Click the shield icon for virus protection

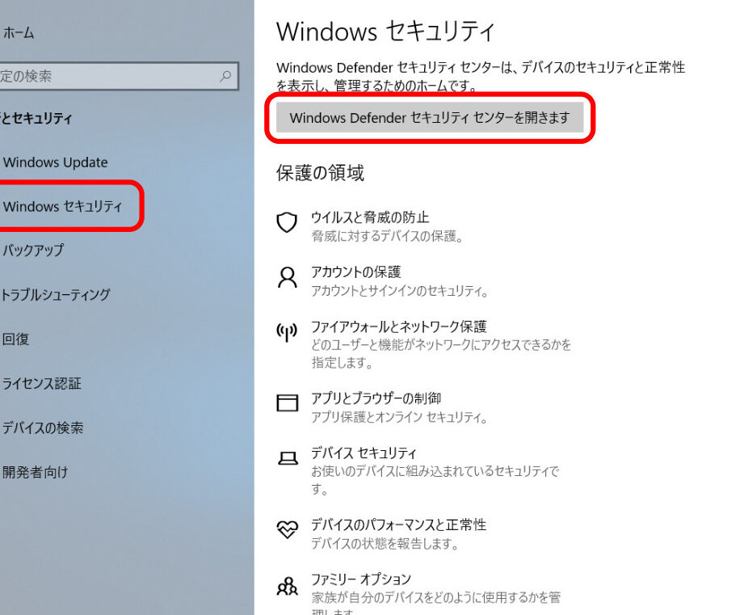[287, 223]
